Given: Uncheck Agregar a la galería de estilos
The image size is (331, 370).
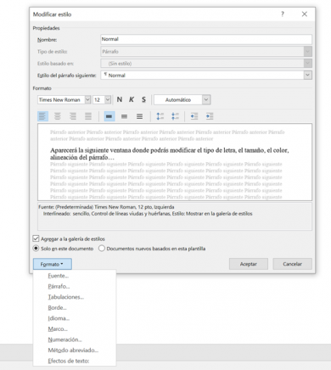Looking at the screenshot, I should click(36, 238).
